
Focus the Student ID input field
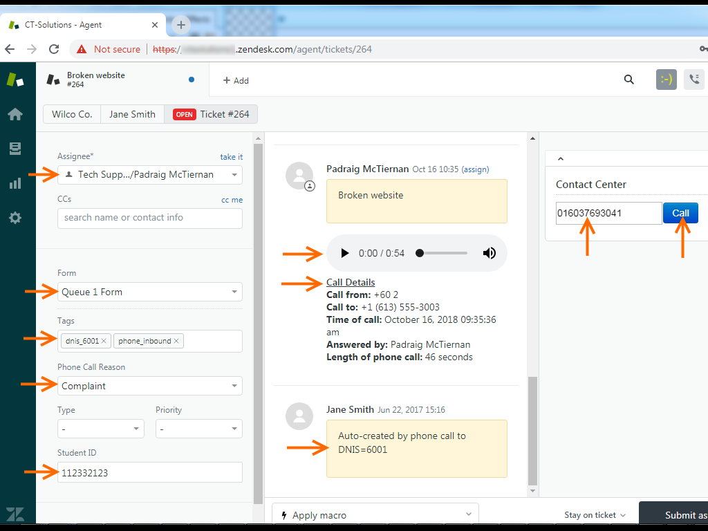coord(150,472)
